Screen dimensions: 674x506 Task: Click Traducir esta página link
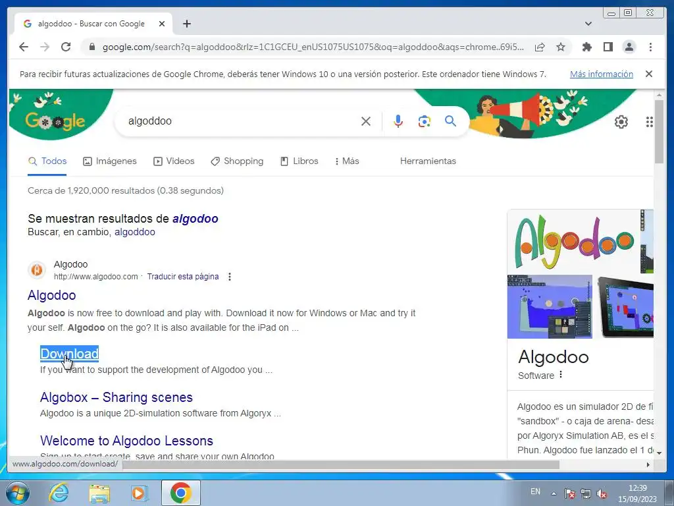point(183,276)
